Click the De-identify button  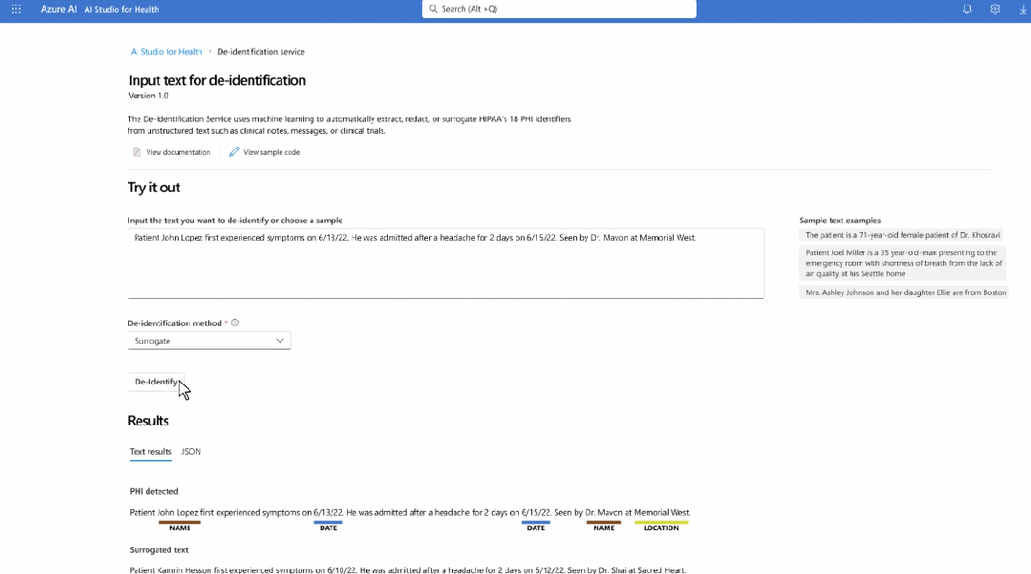point(156,381)
